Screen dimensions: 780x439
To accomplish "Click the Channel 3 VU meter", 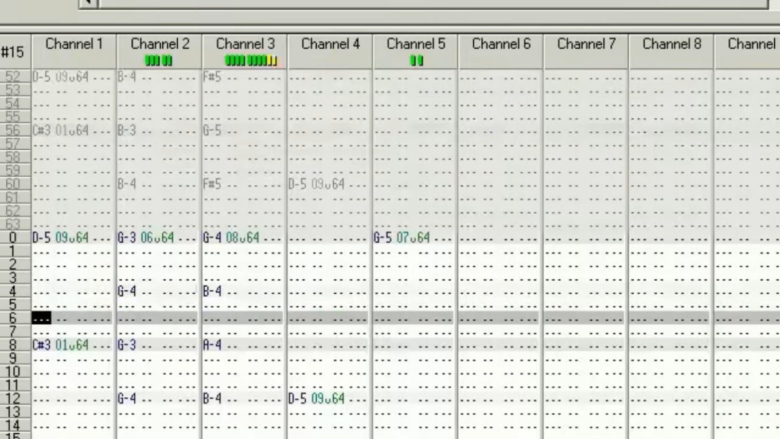I will point(250,61).
